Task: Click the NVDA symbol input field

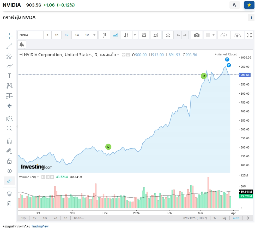Action: coord(31,35)
